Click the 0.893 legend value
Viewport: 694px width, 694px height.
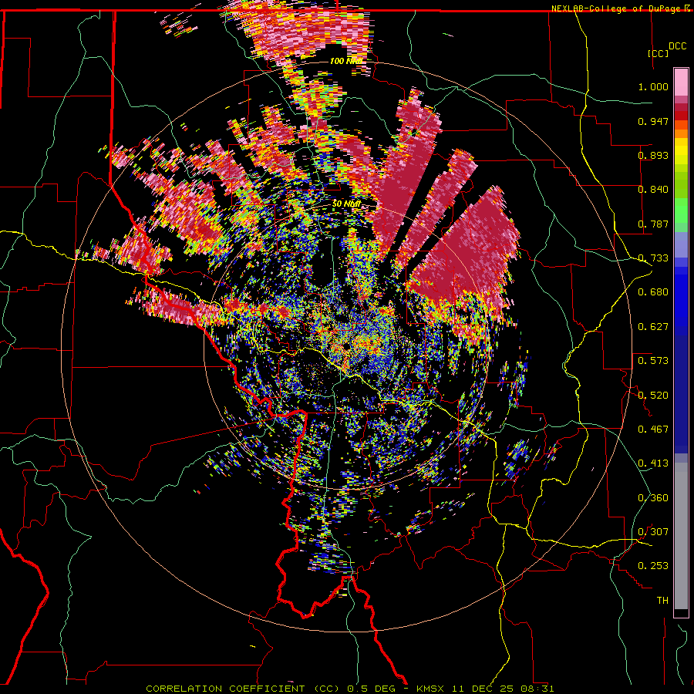pyautogui.click(x=653, y=155)
